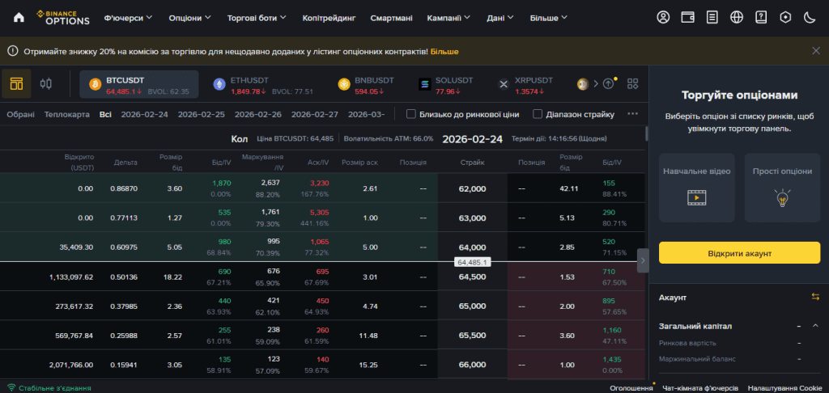Click the ETH coin icon
The width and height of the screenshot is (829, 393).
point(219,85)
